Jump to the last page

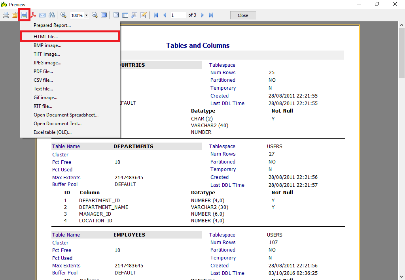tap(211, 15)
